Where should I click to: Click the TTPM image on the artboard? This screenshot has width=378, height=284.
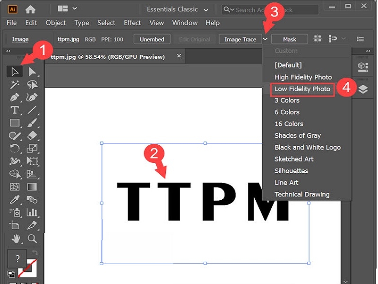pyautogui.click(x=205, y=203)
